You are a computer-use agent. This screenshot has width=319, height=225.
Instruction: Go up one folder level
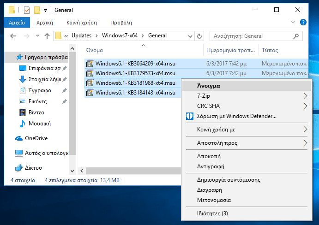(x=47, y=36)
